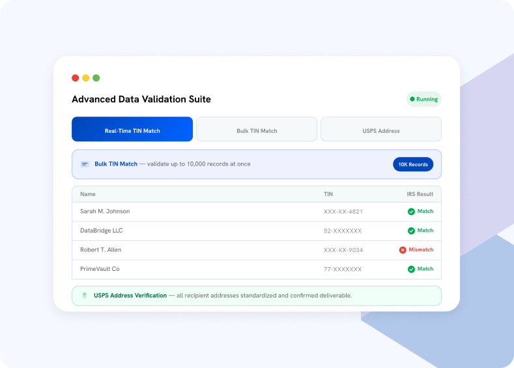
Task: Click TIN value XXX-XX-9034
Action: (x=343, y=250)
